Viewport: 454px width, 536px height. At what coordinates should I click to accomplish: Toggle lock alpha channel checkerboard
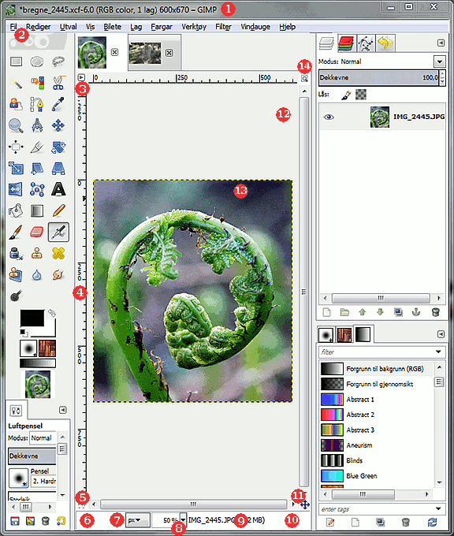tap(361, 95)
